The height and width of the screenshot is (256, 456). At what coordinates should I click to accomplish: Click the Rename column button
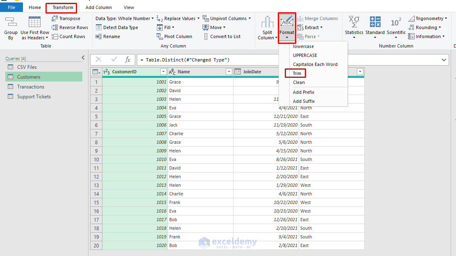108,36
